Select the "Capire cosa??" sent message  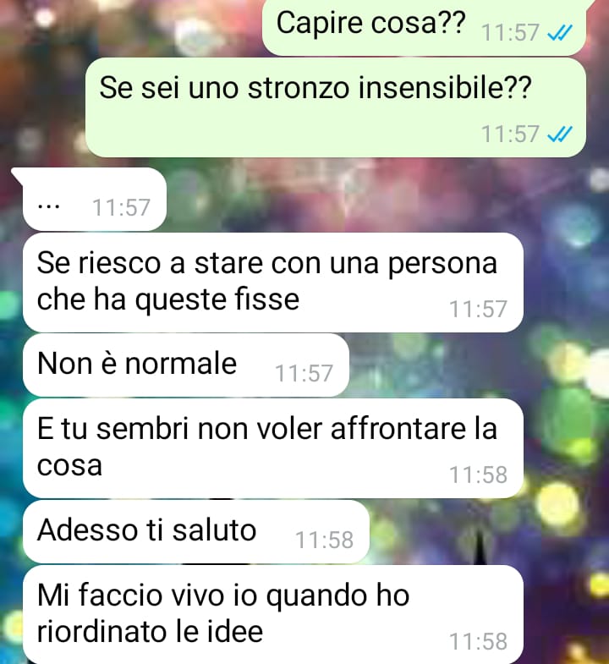pos(424,26)
